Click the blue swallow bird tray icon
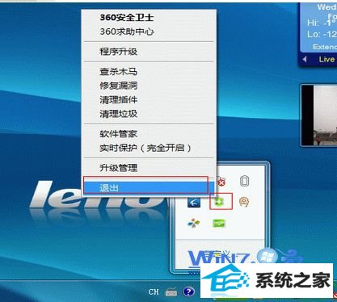This screenshot has height=302, width=337. [x=194, y=202]
